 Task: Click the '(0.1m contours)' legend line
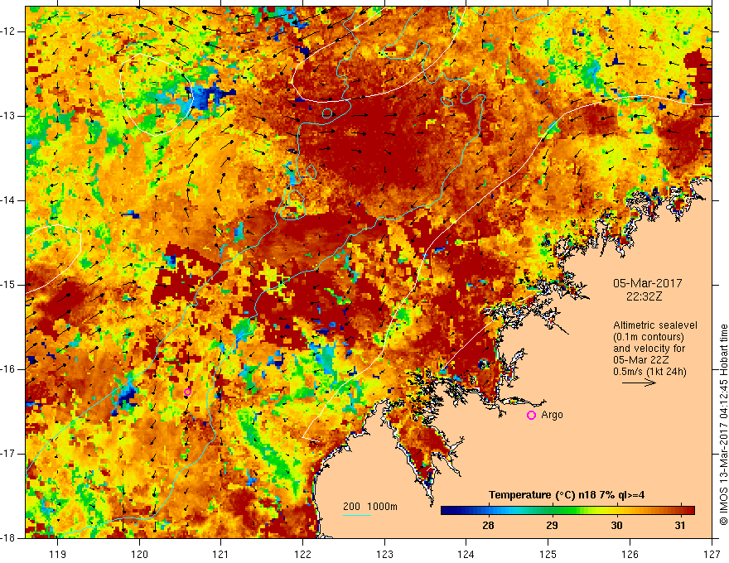(x=649, y=337)
